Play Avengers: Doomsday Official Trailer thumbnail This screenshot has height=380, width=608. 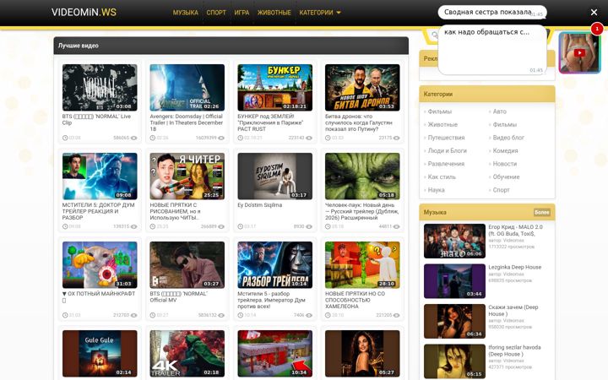(187, 88)
